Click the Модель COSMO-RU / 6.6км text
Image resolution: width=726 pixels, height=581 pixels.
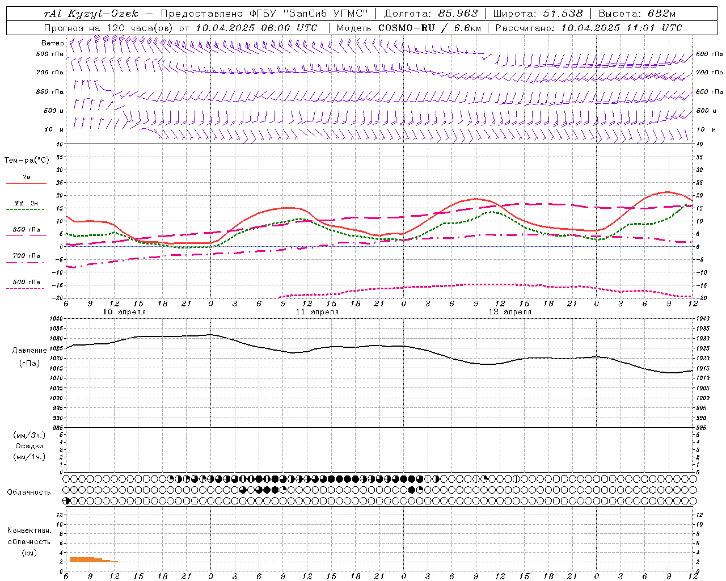pyautogui.click(x=408, y=28)
